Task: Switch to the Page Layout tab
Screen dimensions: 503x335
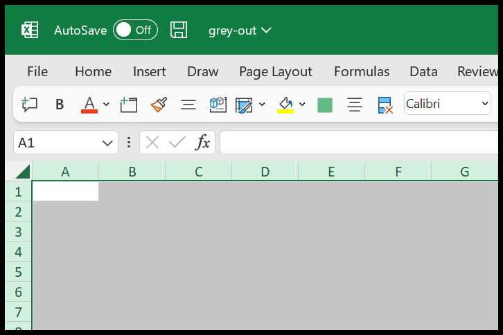Action: pos(275,71)
